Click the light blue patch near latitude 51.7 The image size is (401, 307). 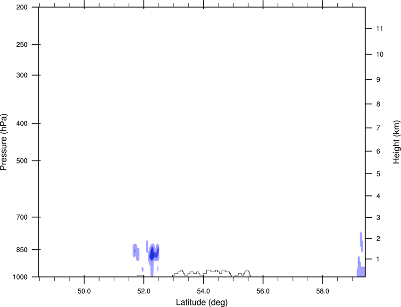[x=136, y=252]
